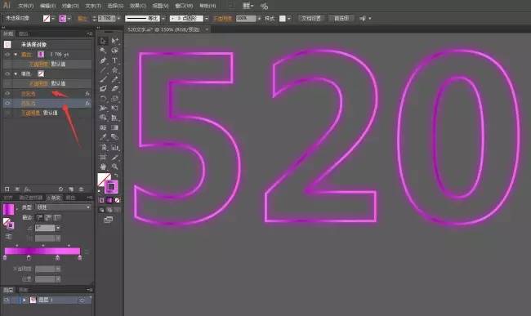Collapse the fill attribute in Appearance panel

click(16, 73)
